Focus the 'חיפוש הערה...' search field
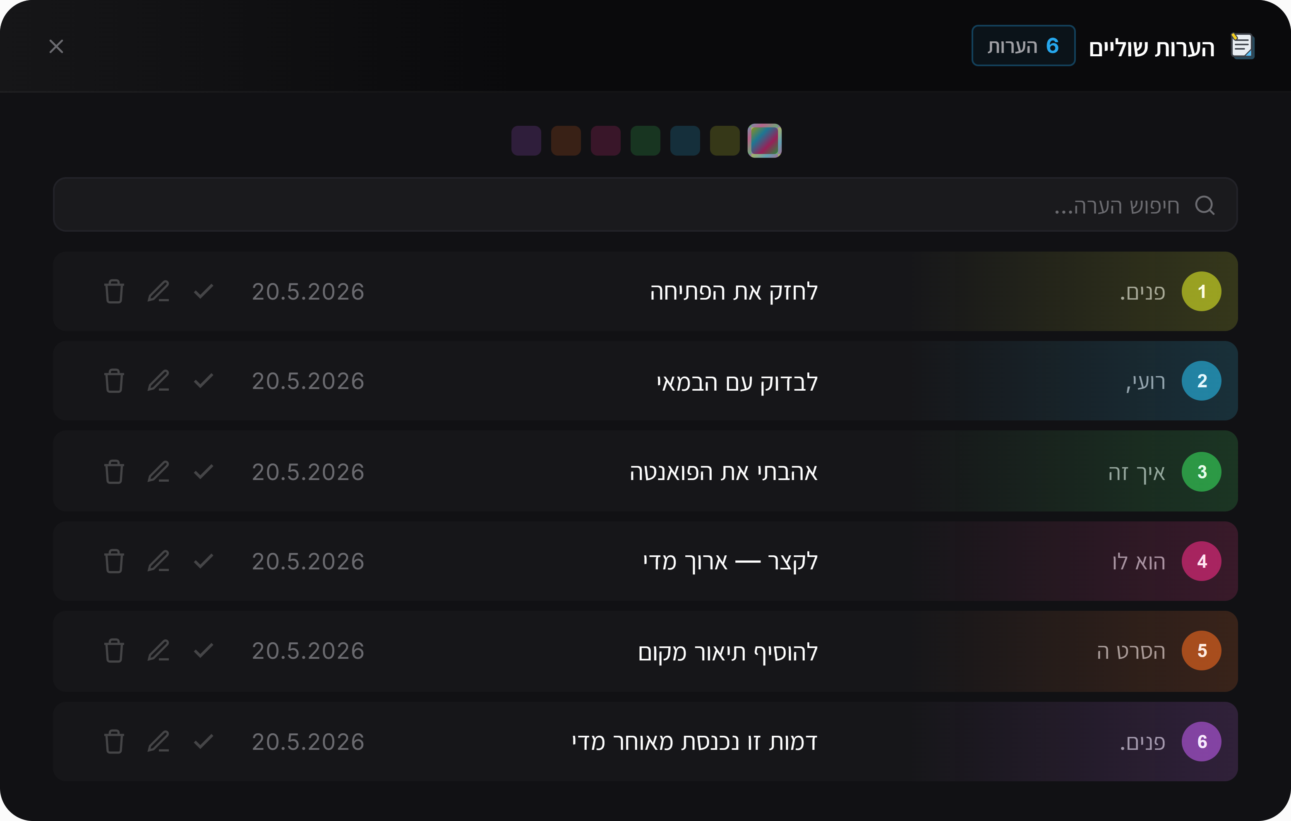 [x=645, y=204]
